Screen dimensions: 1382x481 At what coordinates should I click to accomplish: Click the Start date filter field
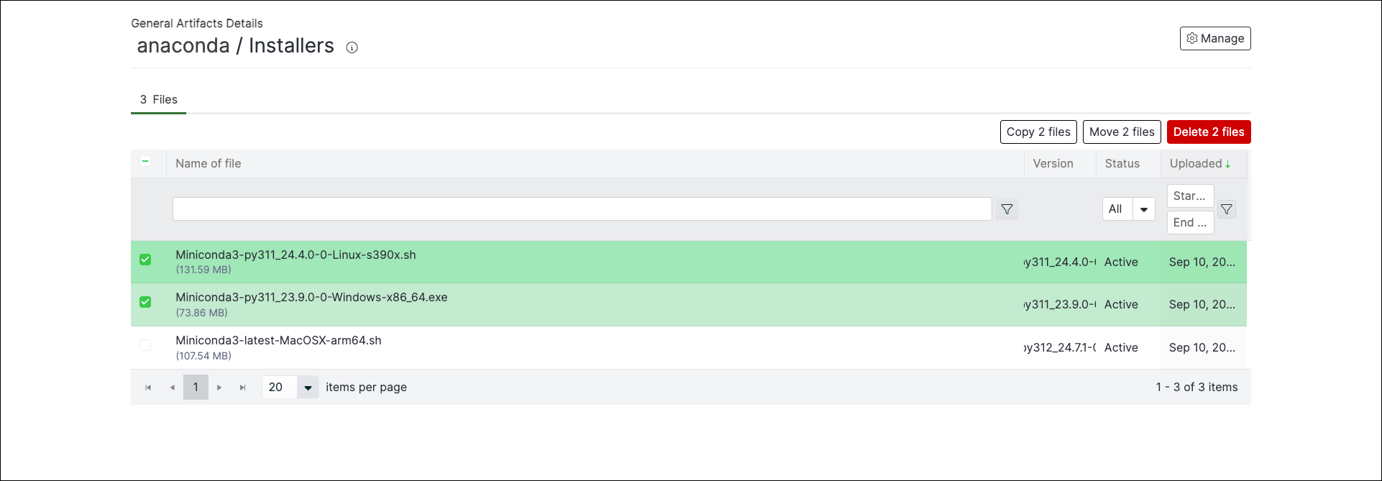tap(1190, 196)
